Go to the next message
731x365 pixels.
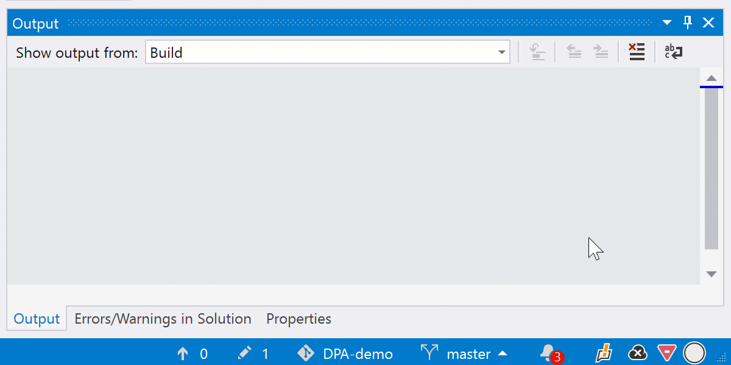[x=601, y=52]
